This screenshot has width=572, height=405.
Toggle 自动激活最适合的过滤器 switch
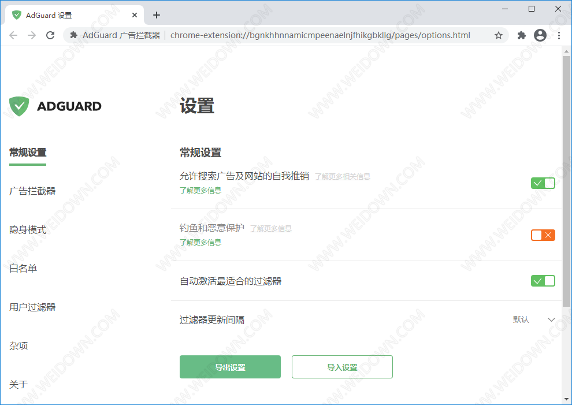tap(543, 281)
